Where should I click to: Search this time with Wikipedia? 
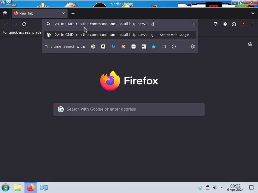pos(143,46)
